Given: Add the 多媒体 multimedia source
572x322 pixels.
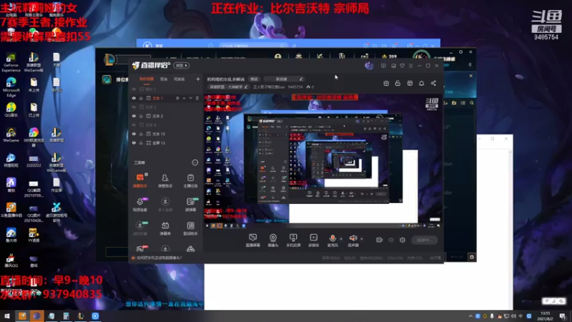Looking at the screenshot, I should [x=313, y=240].
